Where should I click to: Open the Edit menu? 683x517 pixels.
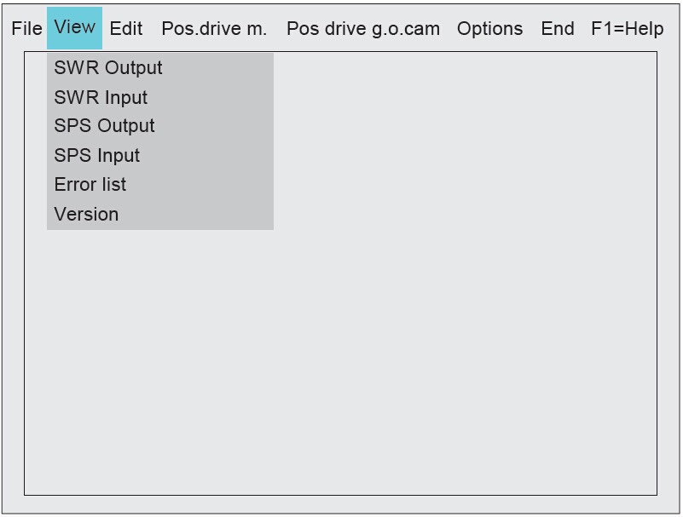(x=126, y=29)
